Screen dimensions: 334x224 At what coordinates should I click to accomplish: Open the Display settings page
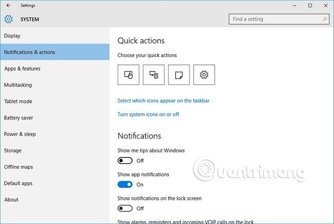point(55,36)
